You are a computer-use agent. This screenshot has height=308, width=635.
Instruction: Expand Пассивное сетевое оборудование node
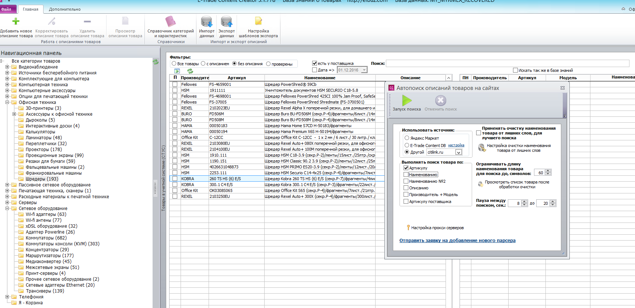pyautogui.click(x=7, y=185)
